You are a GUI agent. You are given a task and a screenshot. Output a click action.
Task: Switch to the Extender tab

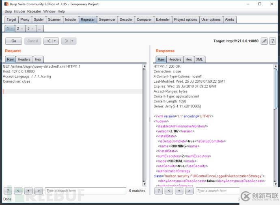[x=163, y=19]
